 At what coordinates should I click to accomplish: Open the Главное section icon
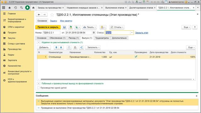4,13
